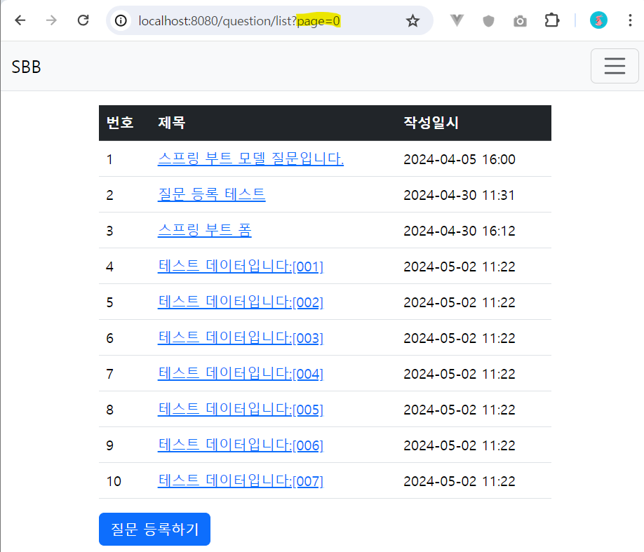This screenshot has height=552, width=644.
Task: Open the 스프링 부트 폼 question
Action: (x=205, y=231)
